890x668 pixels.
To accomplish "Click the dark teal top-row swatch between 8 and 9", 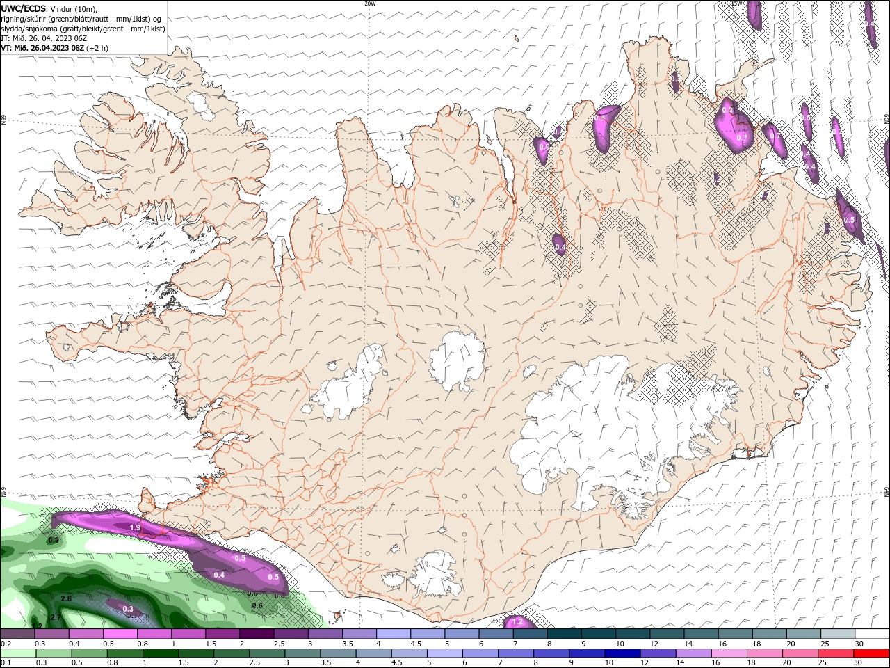I will coord(564,634).
